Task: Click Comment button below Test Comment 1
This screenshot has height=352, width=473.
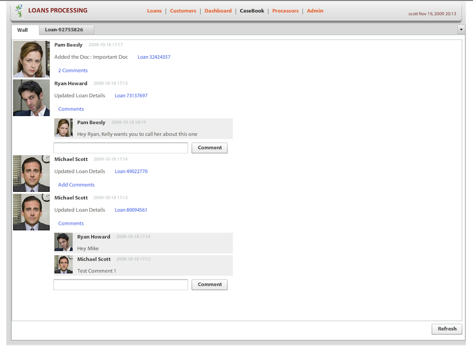Action: click(x=210, y=285)
